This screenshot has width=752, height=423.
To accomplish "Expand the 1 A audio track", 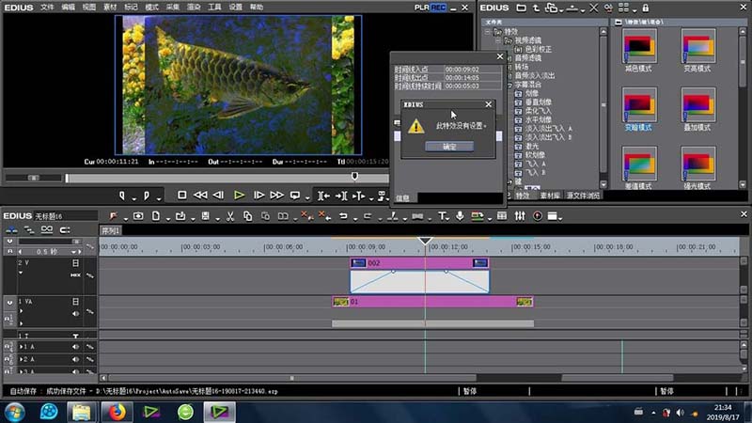I will (x=22, y=347).
